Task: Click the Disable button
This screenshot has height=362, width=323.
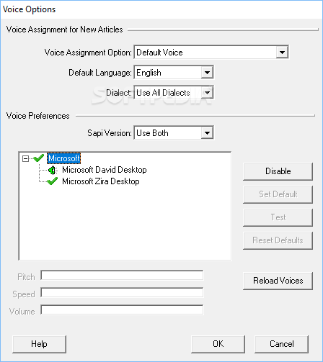Action: click(x=278, y=171)
